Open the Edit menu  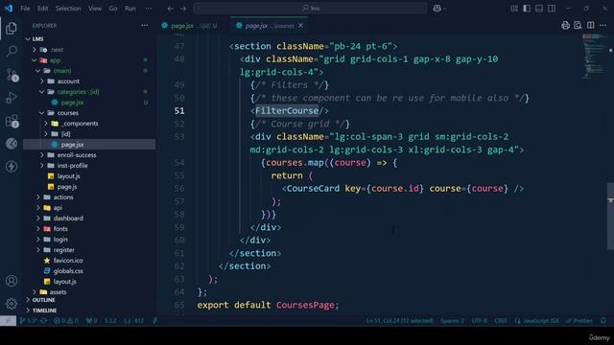point(42,9)
